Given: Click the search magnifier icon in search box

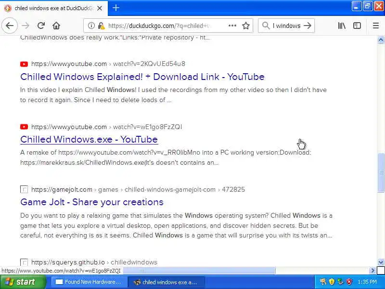Looking at the screenshot, I should [x=266, y=26].
